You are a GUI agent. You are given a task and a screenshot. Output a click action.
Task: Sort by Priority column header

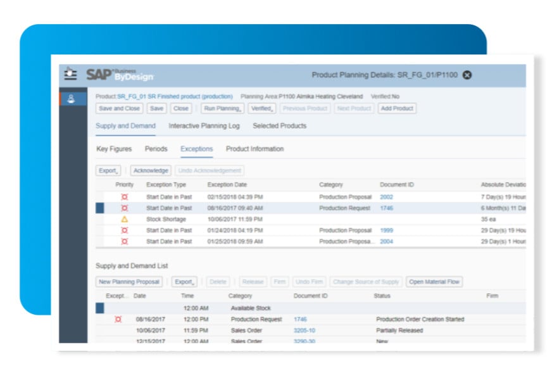click(x=124, y=184)
